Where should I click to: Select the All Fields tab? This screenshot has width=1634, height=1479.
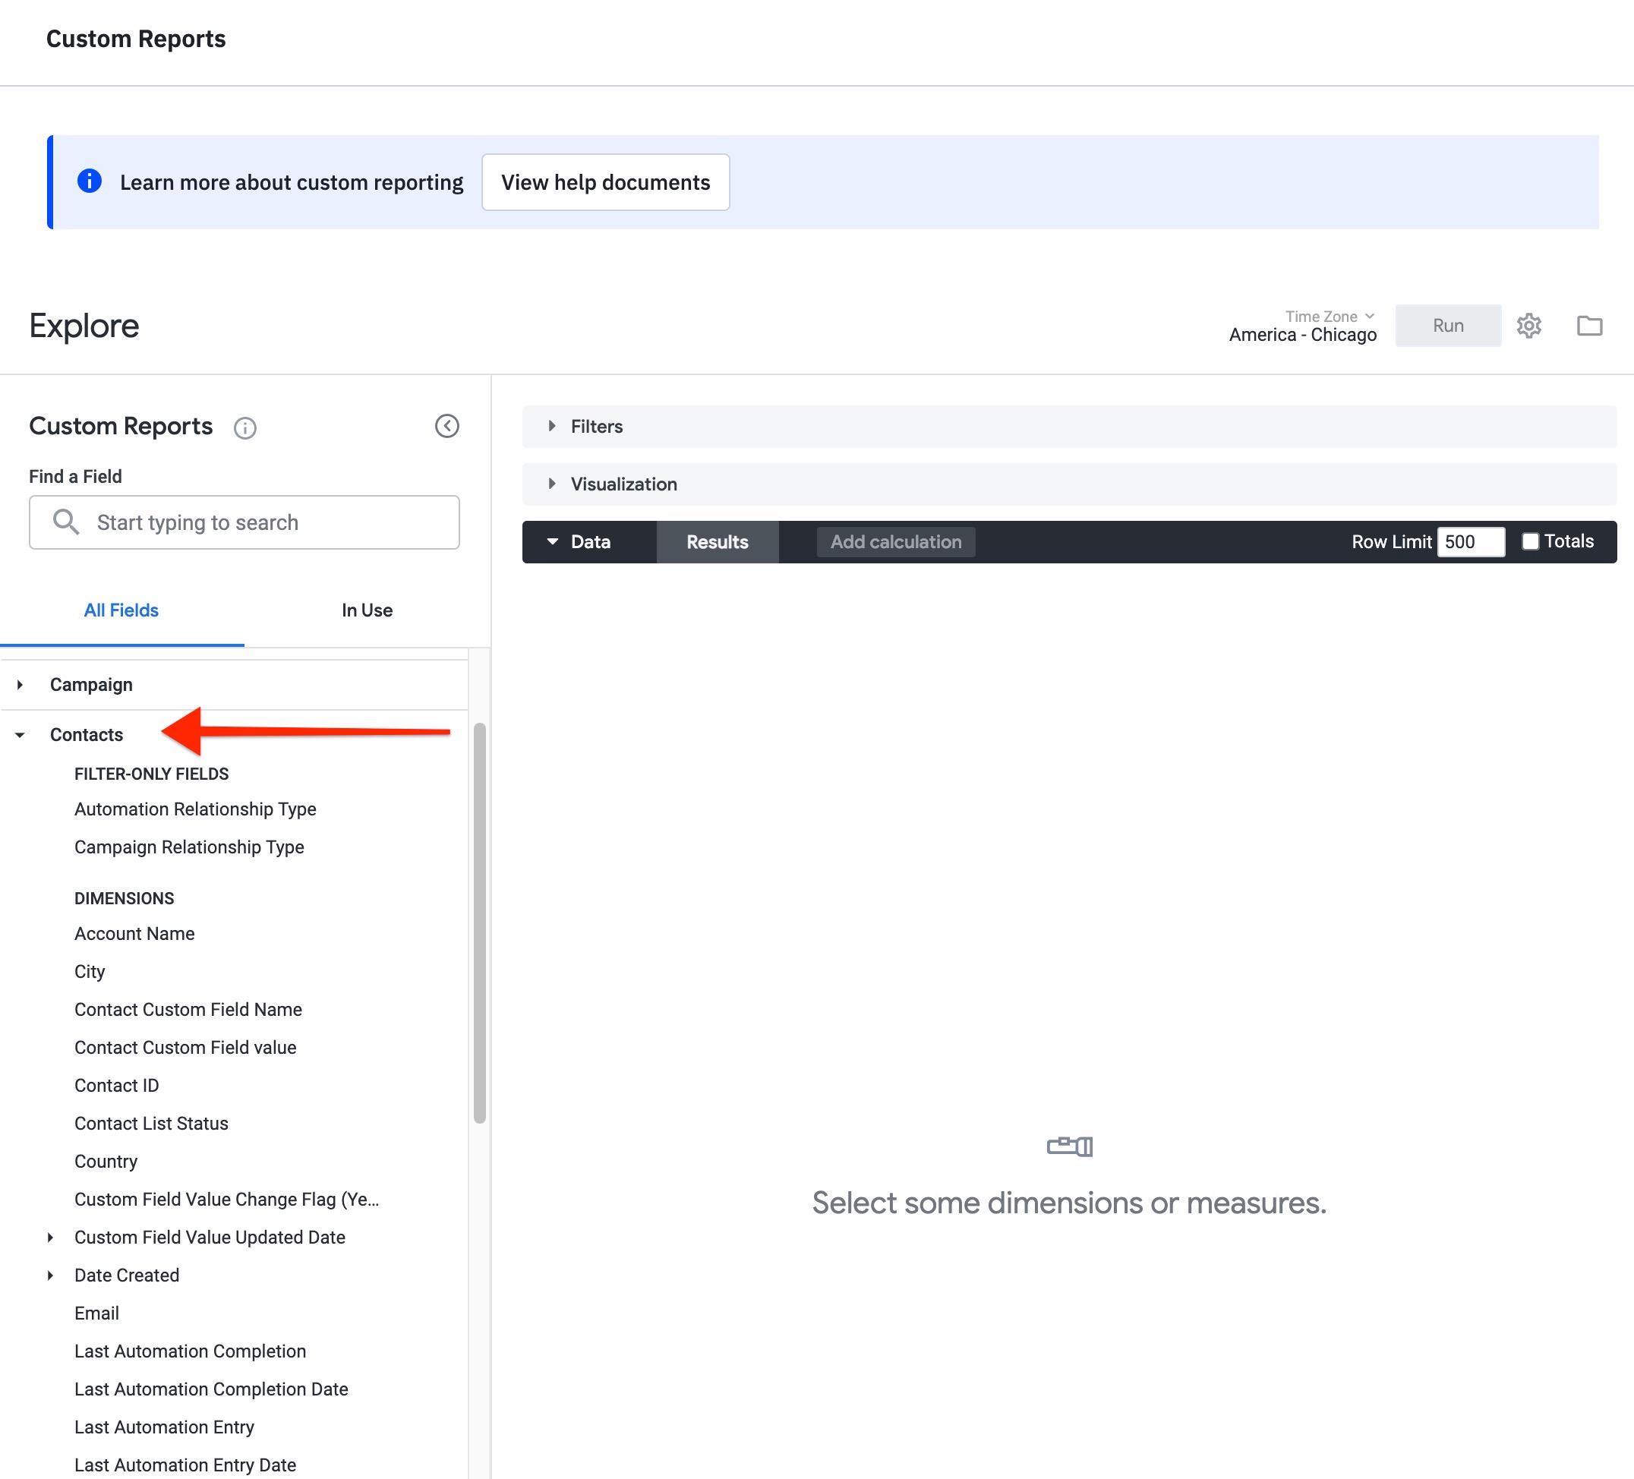[121, 610]
